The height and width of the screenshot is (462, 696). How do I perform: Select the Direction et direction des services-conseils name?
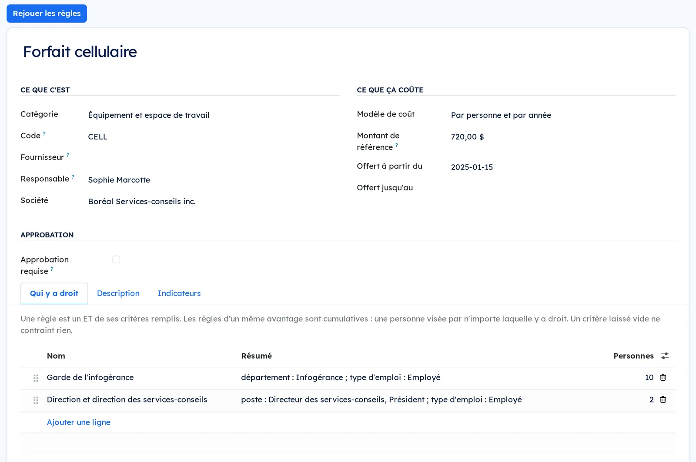point(127,400)
